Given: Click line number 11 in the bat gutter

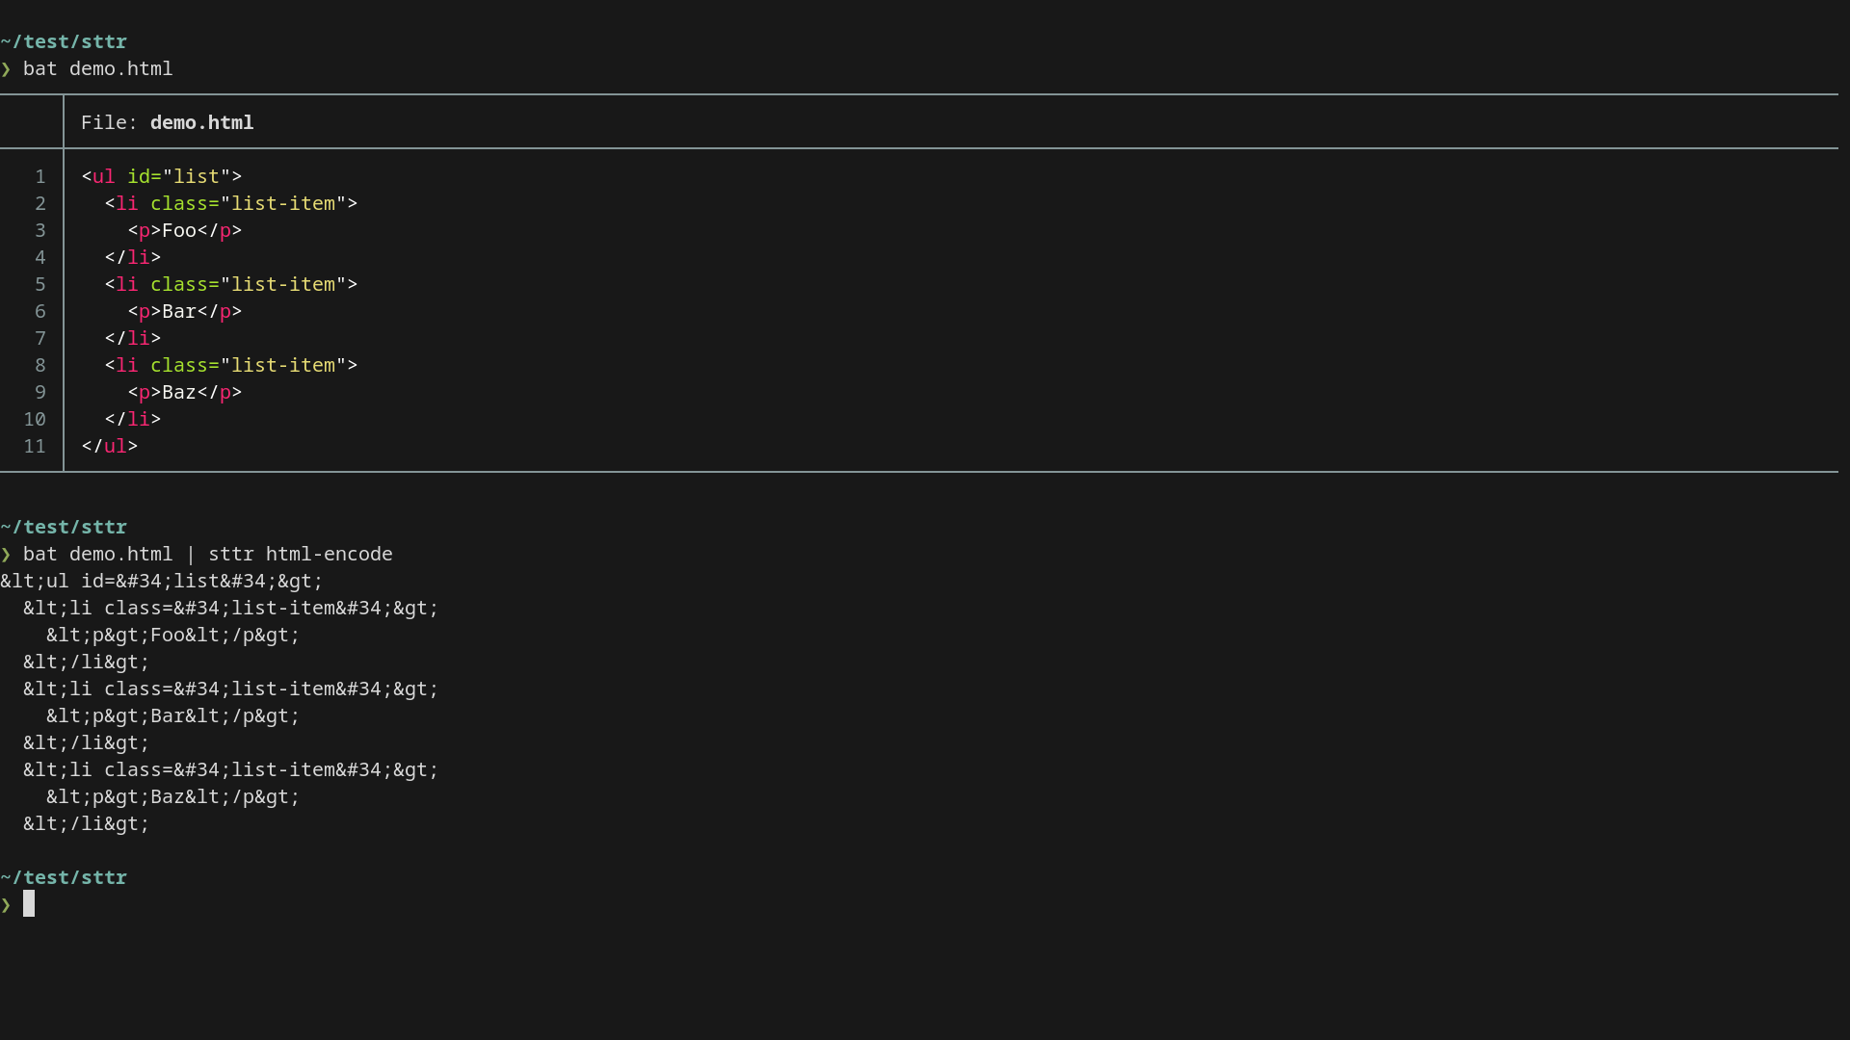Looking at the screenshot, I should point(35,447).
